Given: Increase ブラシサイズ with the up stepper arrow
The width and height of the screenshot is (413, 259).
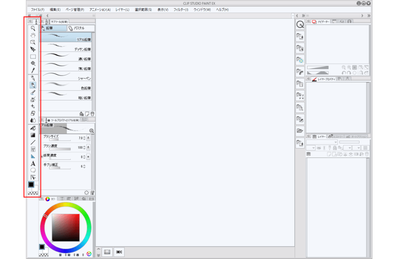Looking at the screenshot, I should click(x=84, y=137).
